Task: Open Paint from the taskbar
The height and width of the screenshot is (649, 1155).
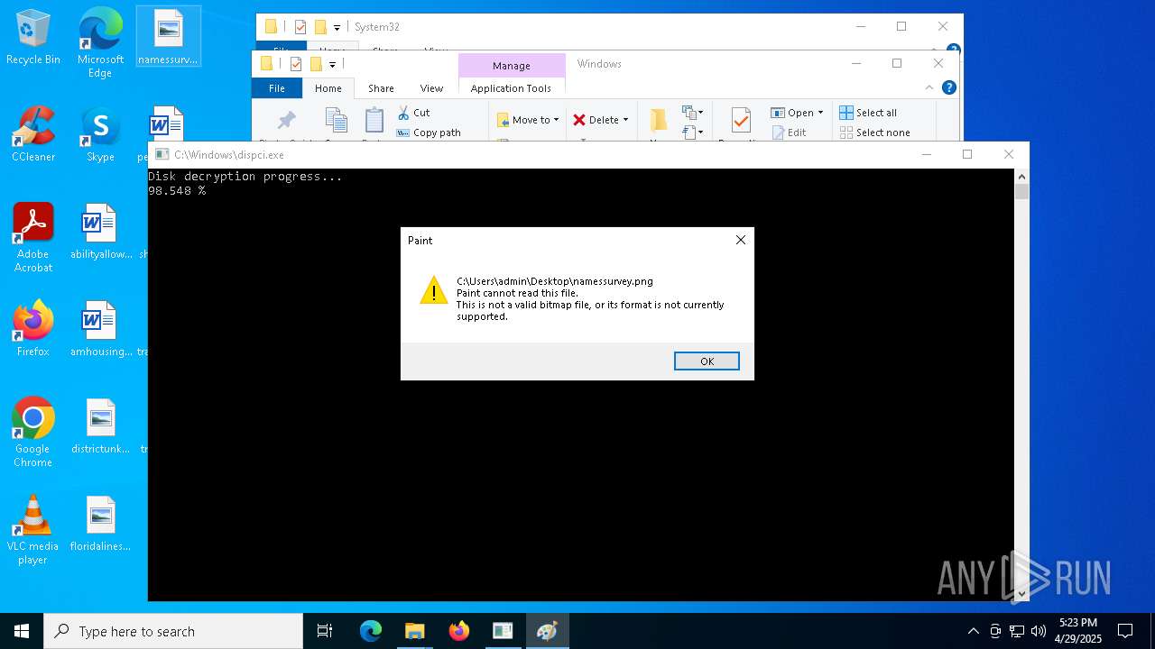Action: click(x=547, y=631)
